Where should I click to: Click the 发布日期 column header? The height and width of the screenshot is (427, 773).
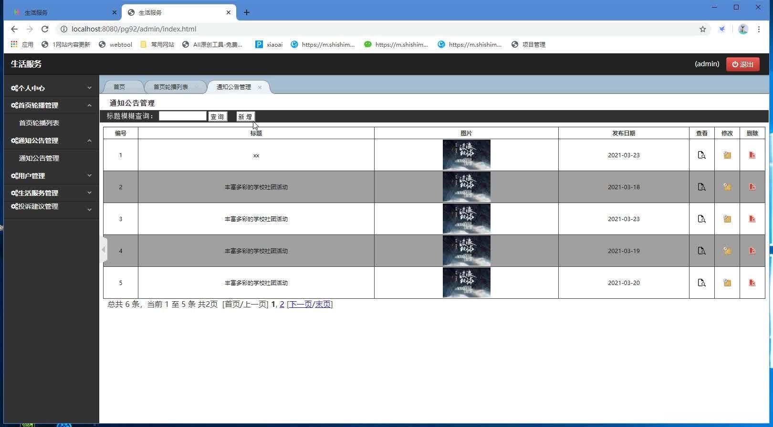(624, 133)
